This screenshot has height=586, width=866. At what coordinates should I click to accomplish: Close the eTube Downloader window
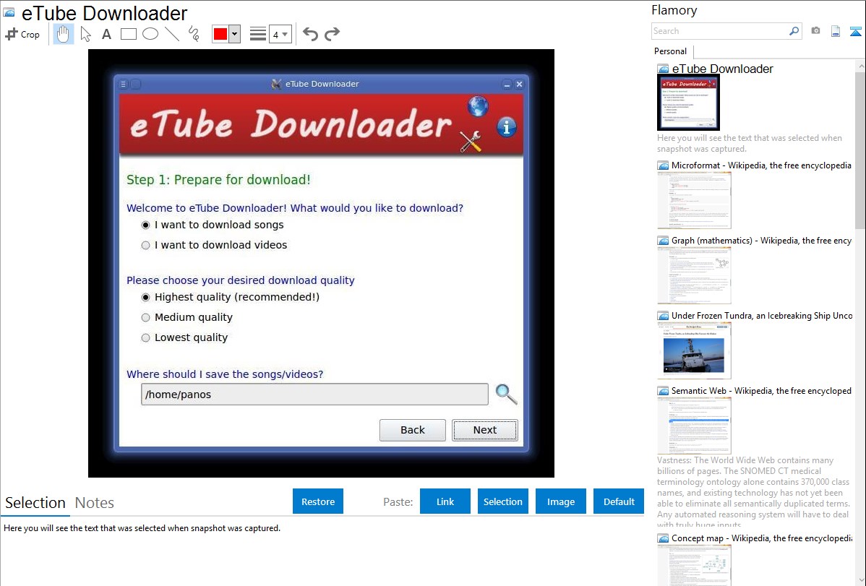point(519,85)
